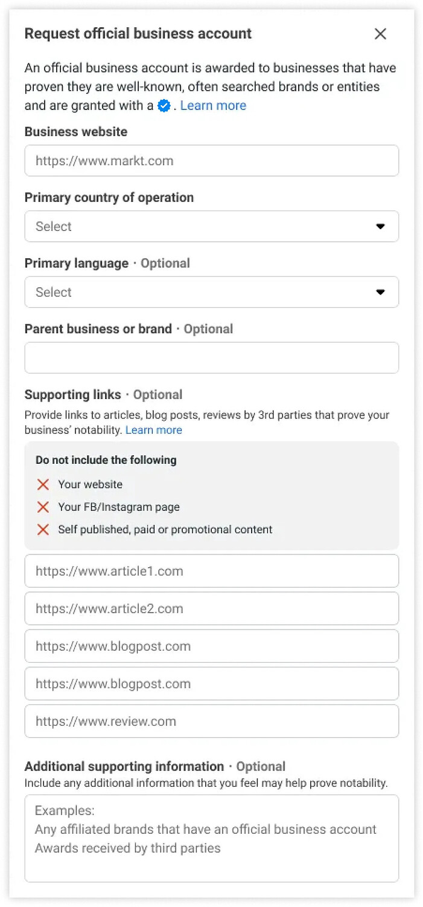
Task: Click the red X beside Your FB/Instagram page
Action: coord(43,507)
